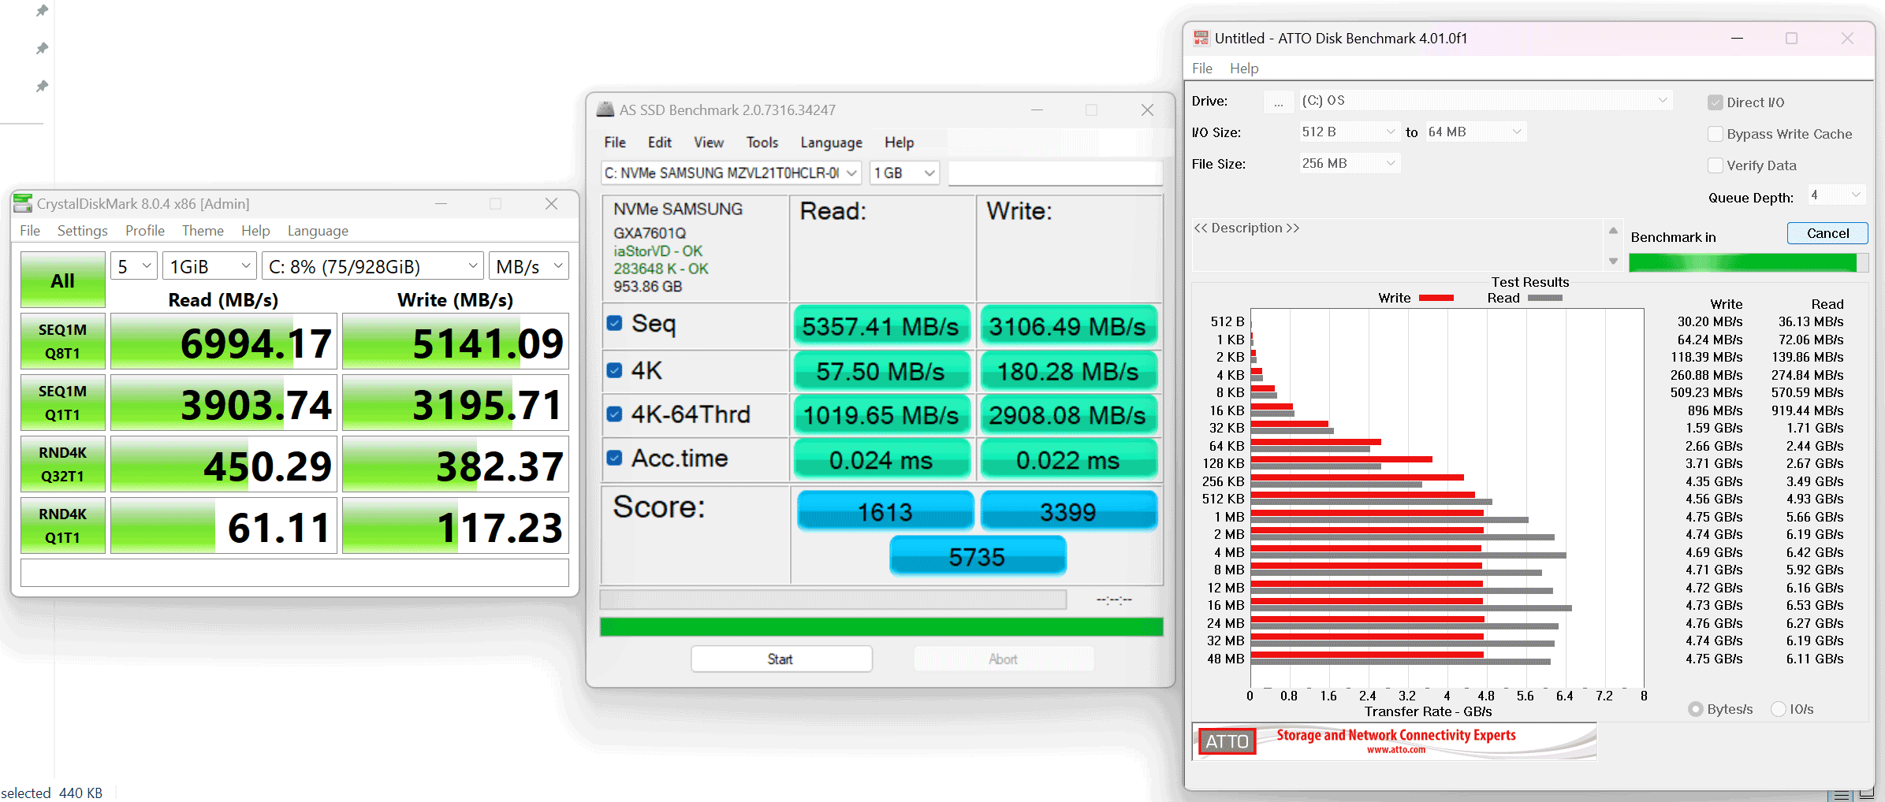Open the Language menu in CrystalDiskMark

pos(318,230)
